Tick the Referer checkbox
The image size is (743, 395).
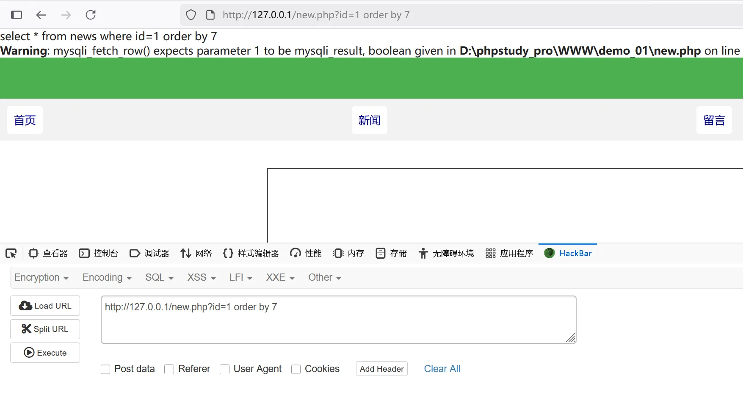(x=169, y=369)
